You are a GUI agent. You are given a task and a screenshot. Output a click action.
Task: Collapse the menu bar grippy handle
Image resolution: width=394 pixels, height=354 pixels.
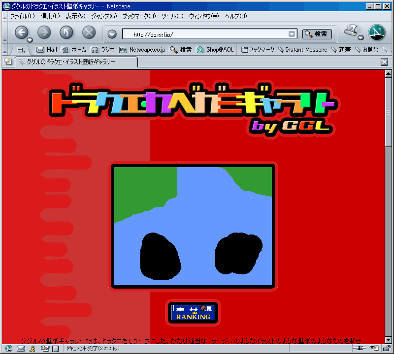pos(5,16)
